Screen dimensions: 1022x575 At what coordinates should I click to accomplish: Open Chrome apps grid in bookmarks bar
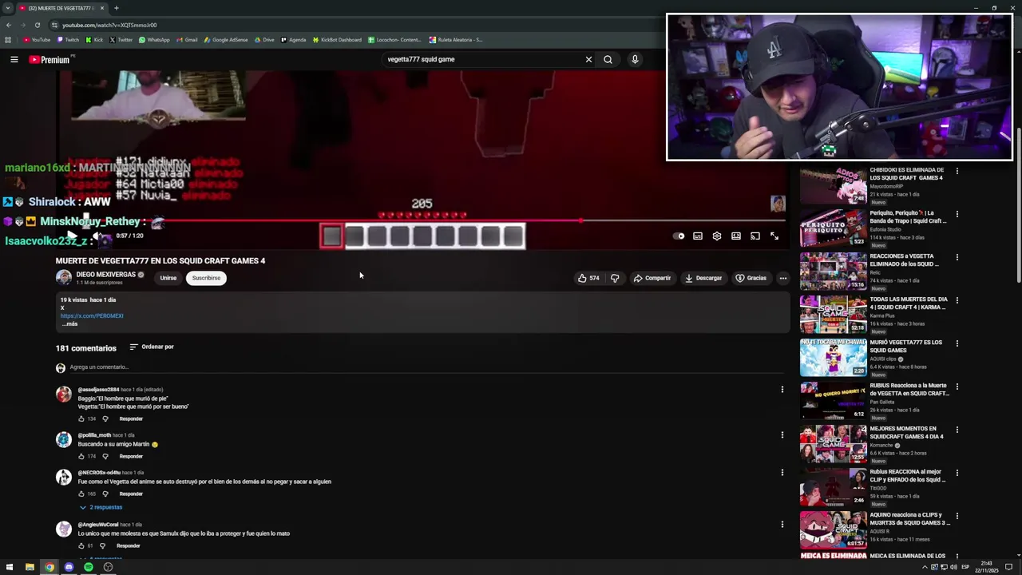pos(8,40)
